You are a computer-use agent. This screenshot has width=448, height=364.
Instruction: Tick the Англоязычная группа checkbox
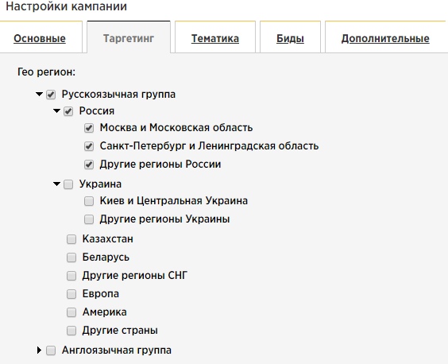point(51,350)
